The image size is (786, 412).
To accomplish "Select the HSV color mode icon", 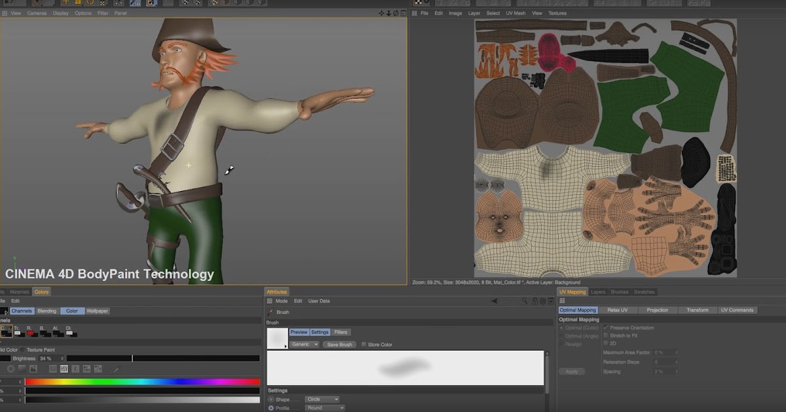I will 64,369.
